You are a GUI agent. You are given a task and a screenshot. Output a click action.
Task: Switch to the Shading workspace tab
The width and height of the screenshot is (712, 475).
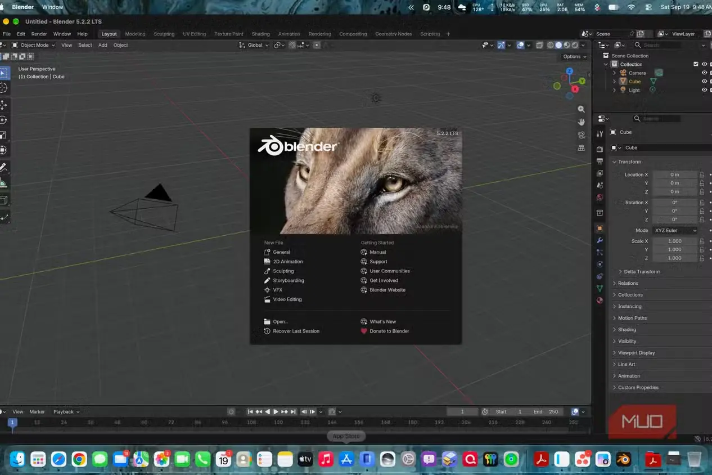coord(260,34)
